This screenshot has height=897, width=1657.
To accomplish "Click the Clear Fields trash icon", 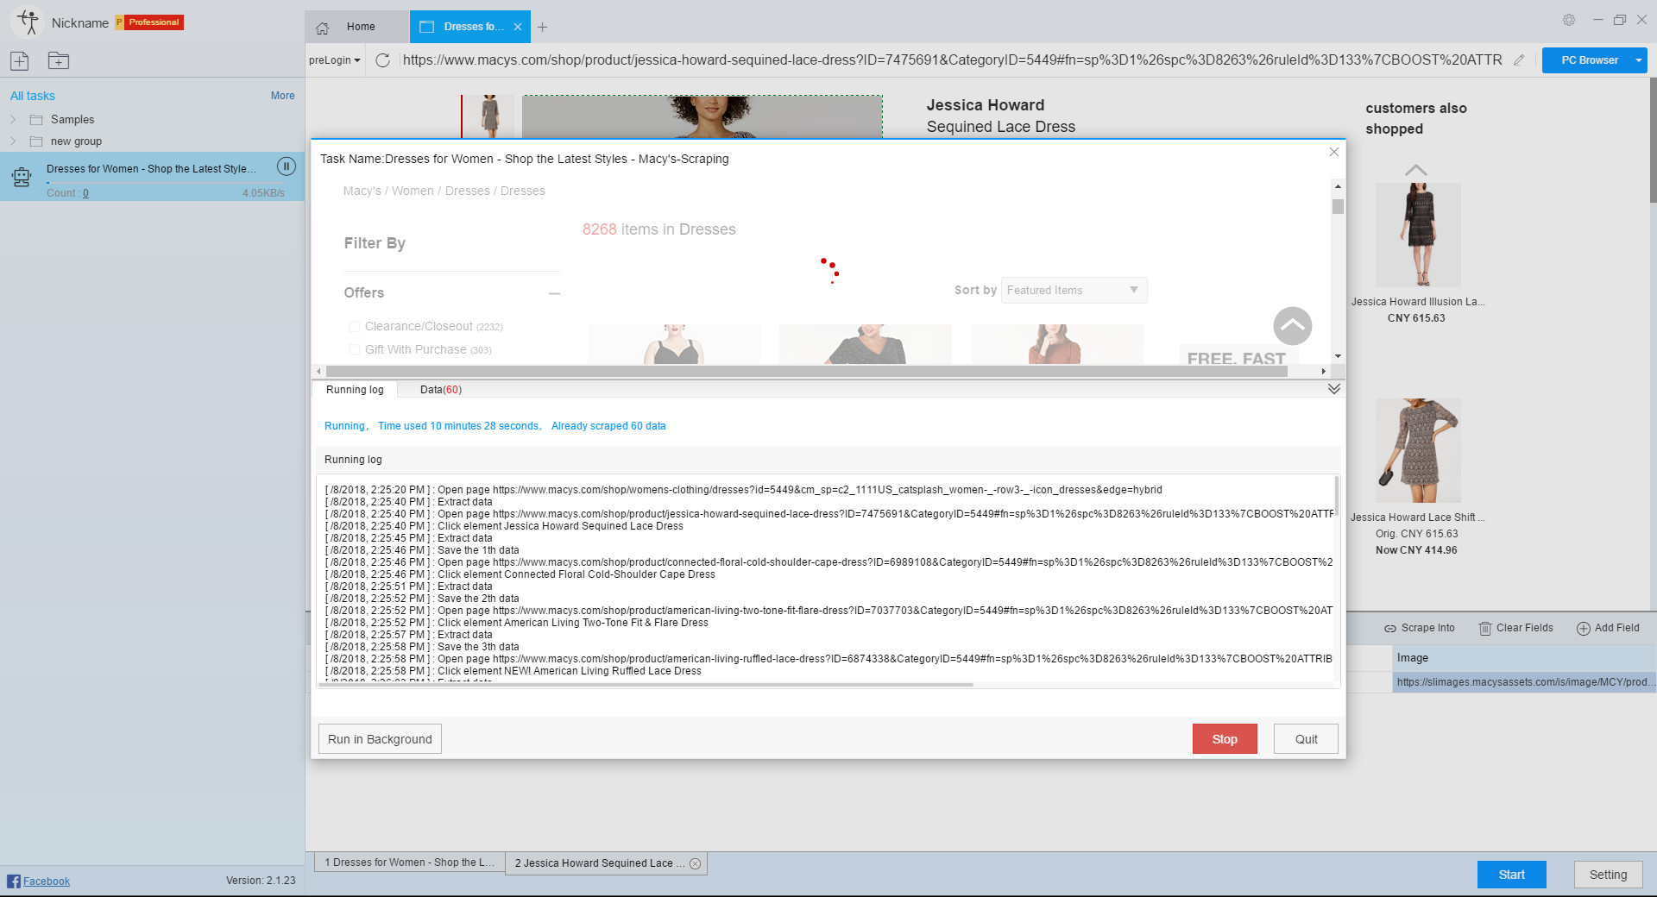I will (1485, 629).
